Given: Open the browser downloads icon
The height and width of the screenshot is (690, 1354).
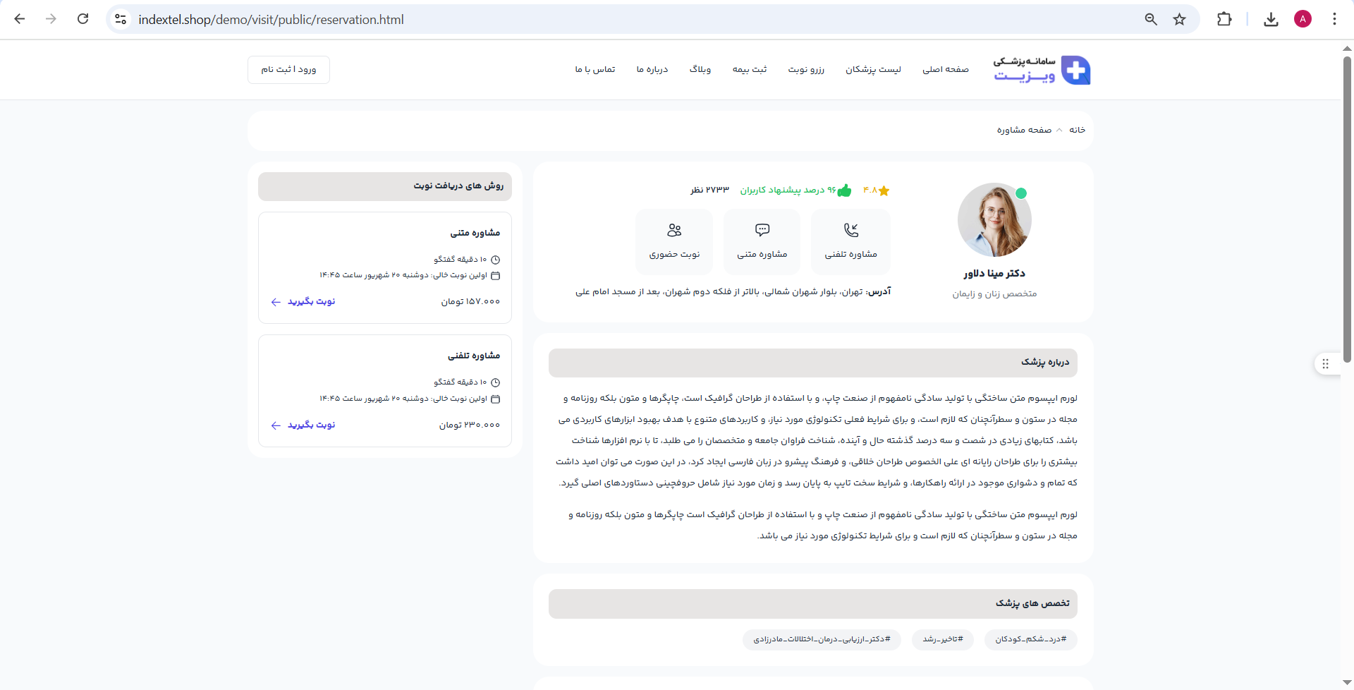Looking at the screenshot, I should [x=1271, y=19].
